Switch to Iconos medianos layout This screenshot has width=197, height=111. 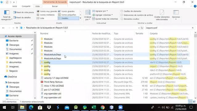[46, 15]
